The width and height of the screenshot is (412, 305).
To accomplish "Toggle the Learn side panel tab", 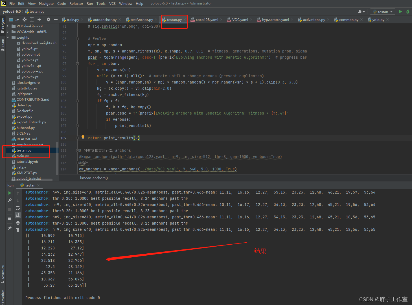I will [x=3, y=45].
